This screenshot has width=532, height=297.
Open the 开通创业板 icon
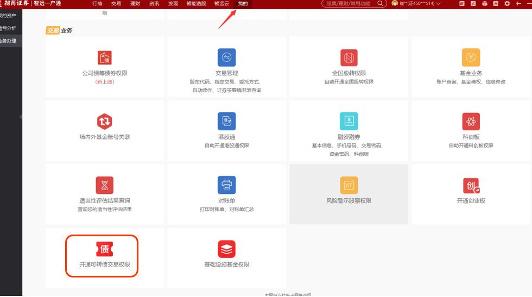(x=471, y=186)
